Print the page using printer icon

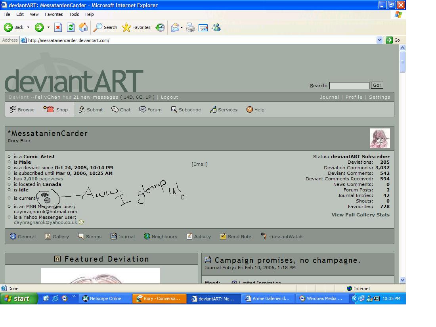[x=191, y=27]
